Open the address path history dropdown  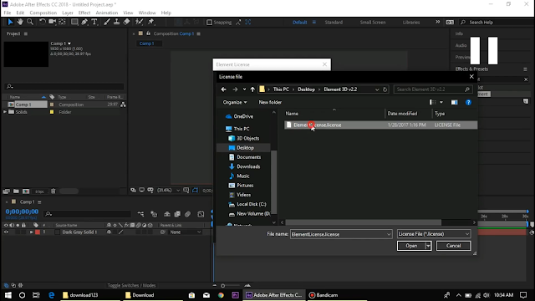pyautogui.click(x=377, y=89)
